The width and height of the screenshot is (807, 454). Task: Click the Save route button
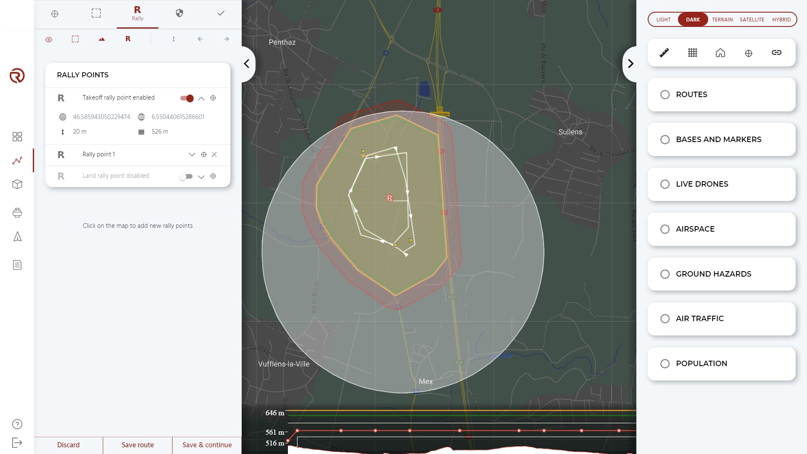(x=137, y=445)
